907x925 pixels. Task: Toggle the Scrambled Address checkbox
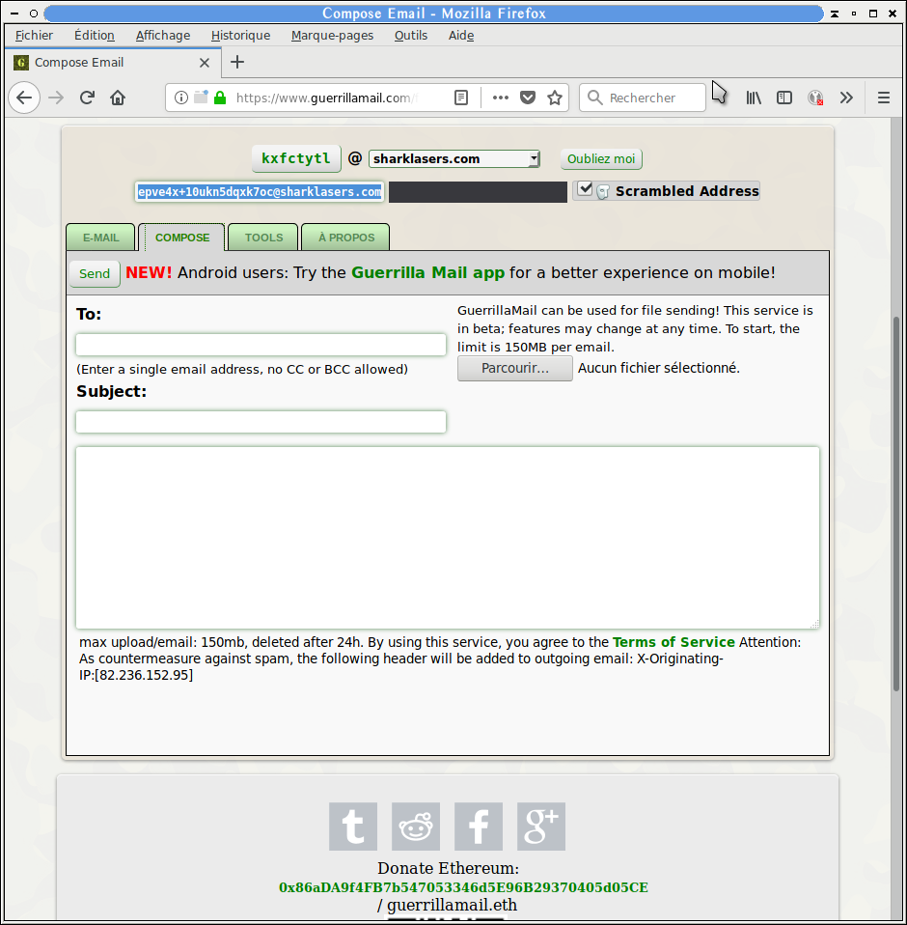[x=585, y=189]
